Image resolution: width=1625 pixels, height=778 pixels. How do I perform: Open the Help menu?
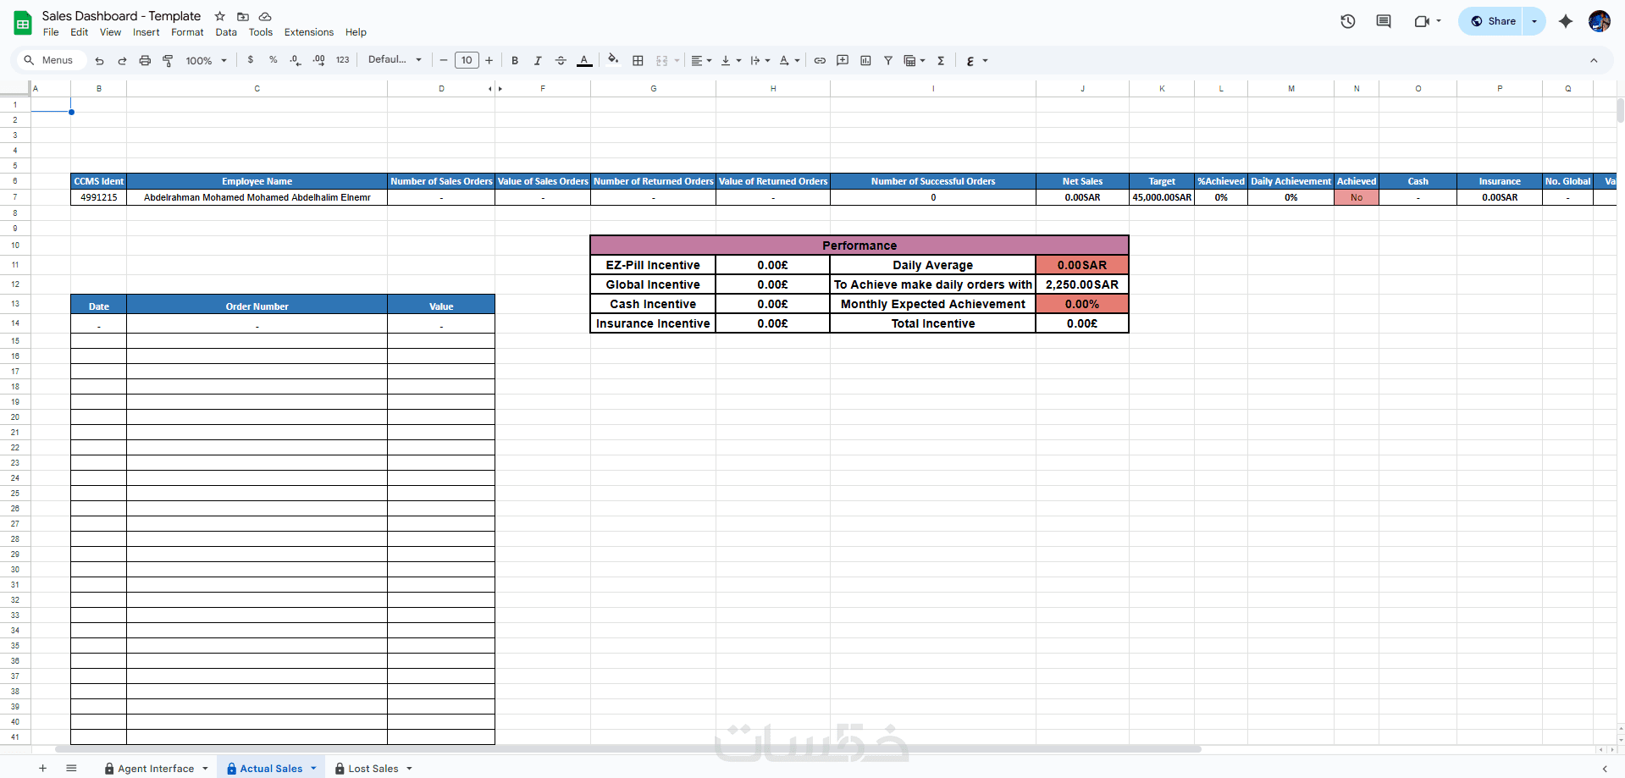click(x=356, y=32)
